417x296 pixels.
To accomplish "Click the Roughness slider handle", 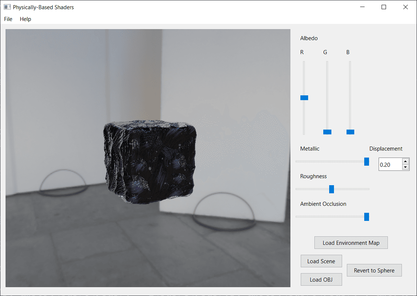I will point(331,189).
